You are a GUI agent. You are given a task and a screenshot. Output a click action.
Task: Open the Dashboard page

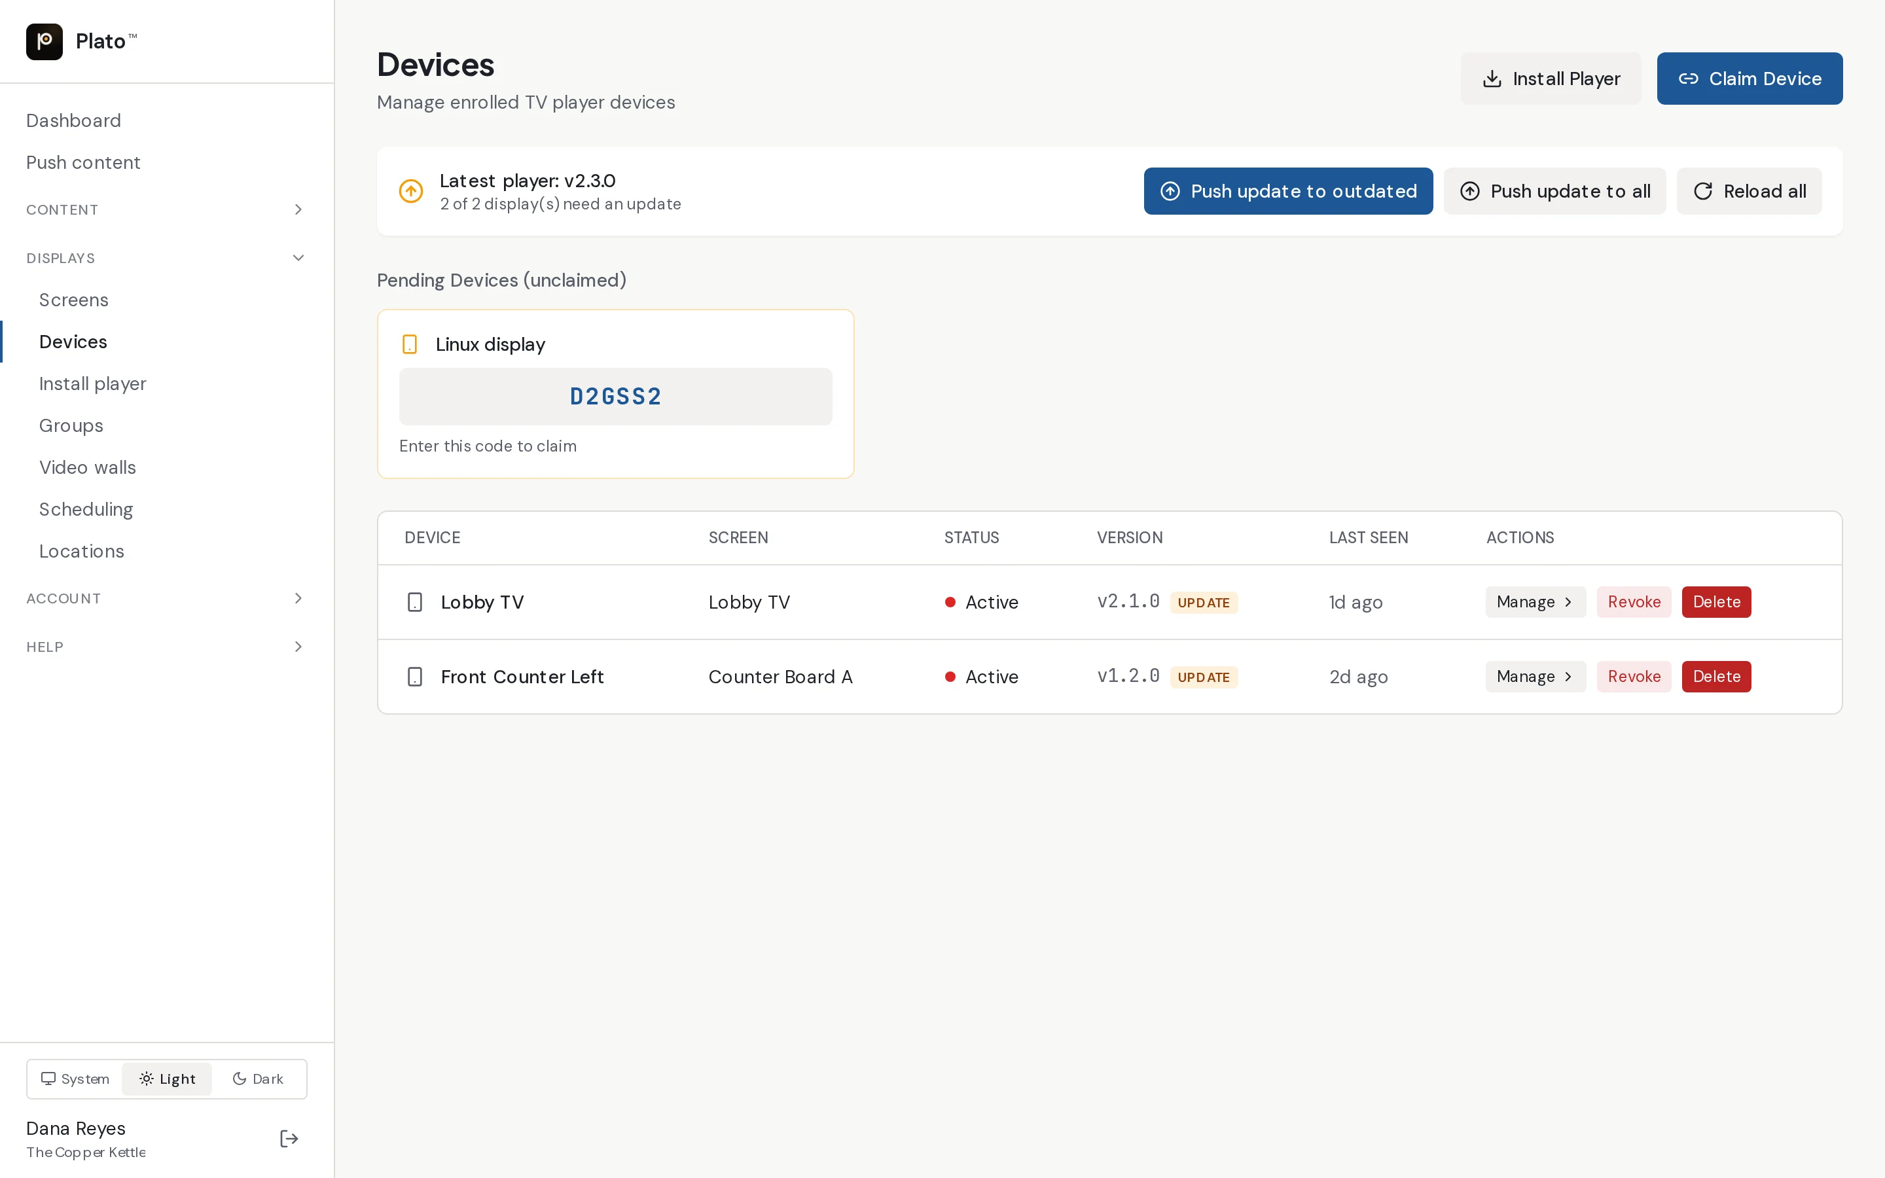[167, 121]
